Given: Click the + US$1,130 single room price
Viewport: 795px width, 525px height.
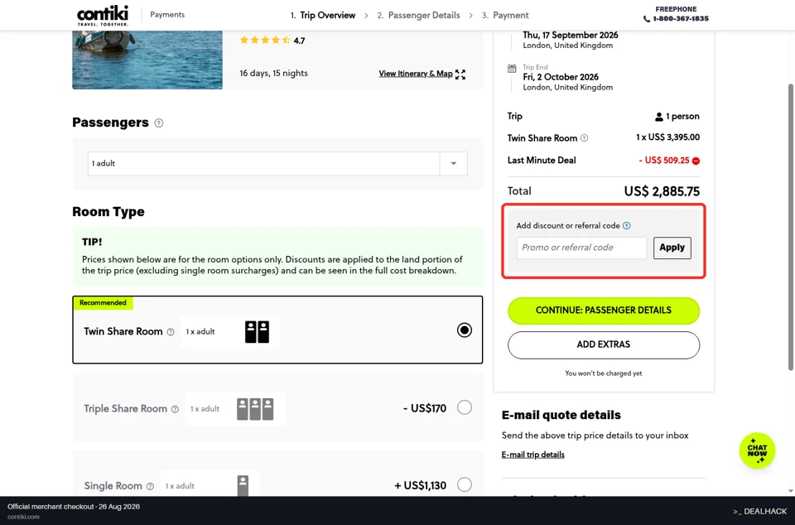Looking at the screenshot, I should click(x=421, y=485).
